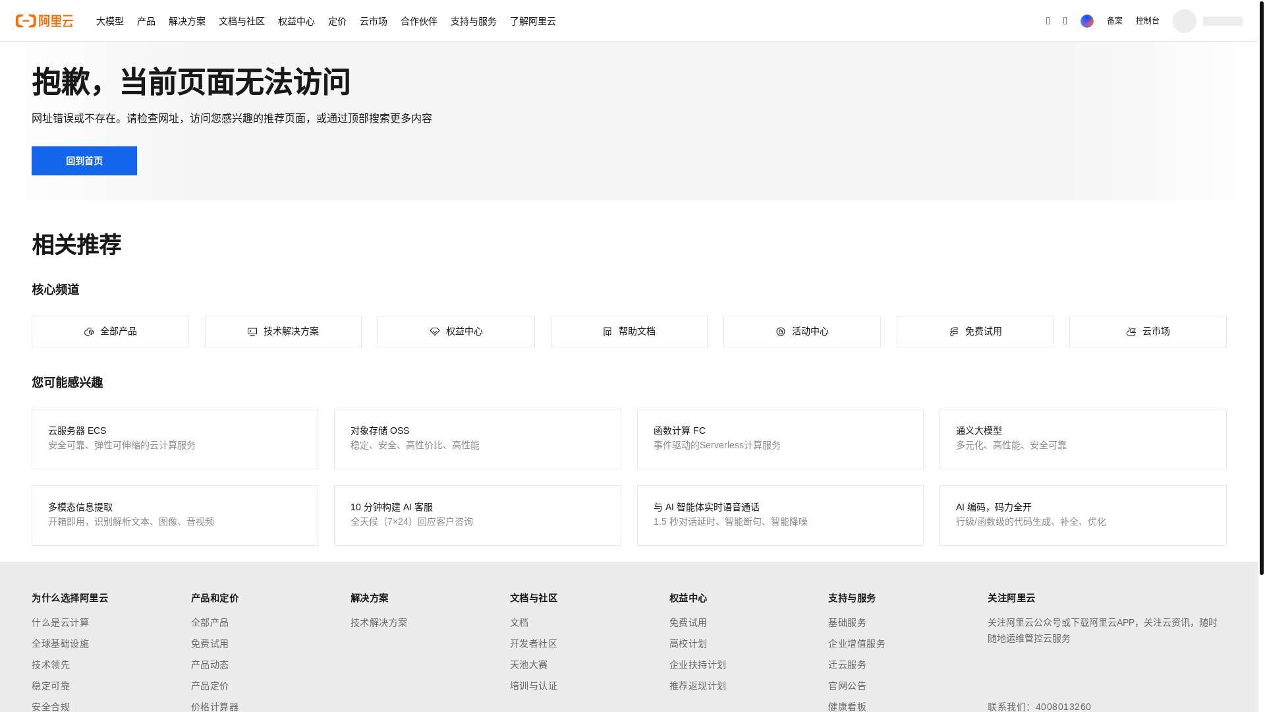Open the 与 AI 智能体实时语音通话 card
The height and width of the screenshot is (712, 1265).
tap(780, 516)
